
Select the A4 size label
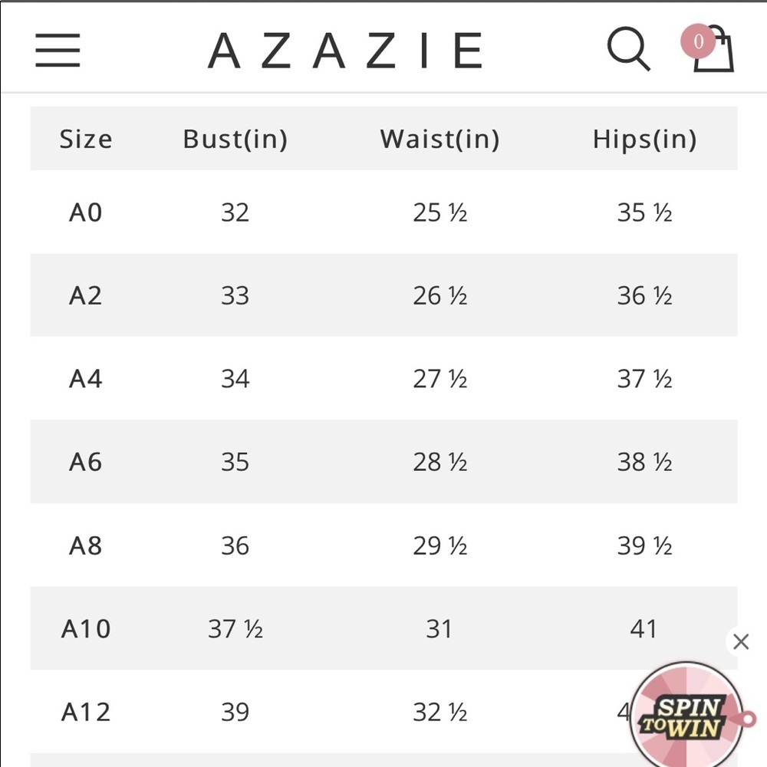pyautogui.click(x=85, y=378)
